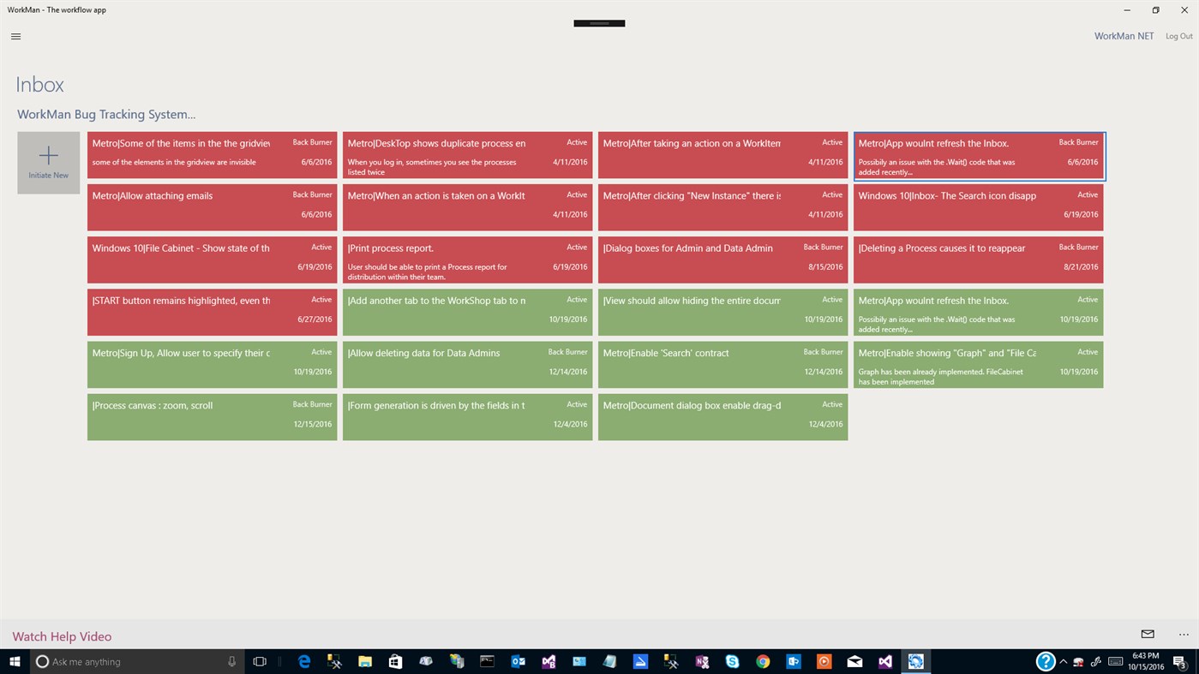Click the plus icon on the Initiate New tile
This screenshot has width=1199, height=674.
[x=48, y=154]
